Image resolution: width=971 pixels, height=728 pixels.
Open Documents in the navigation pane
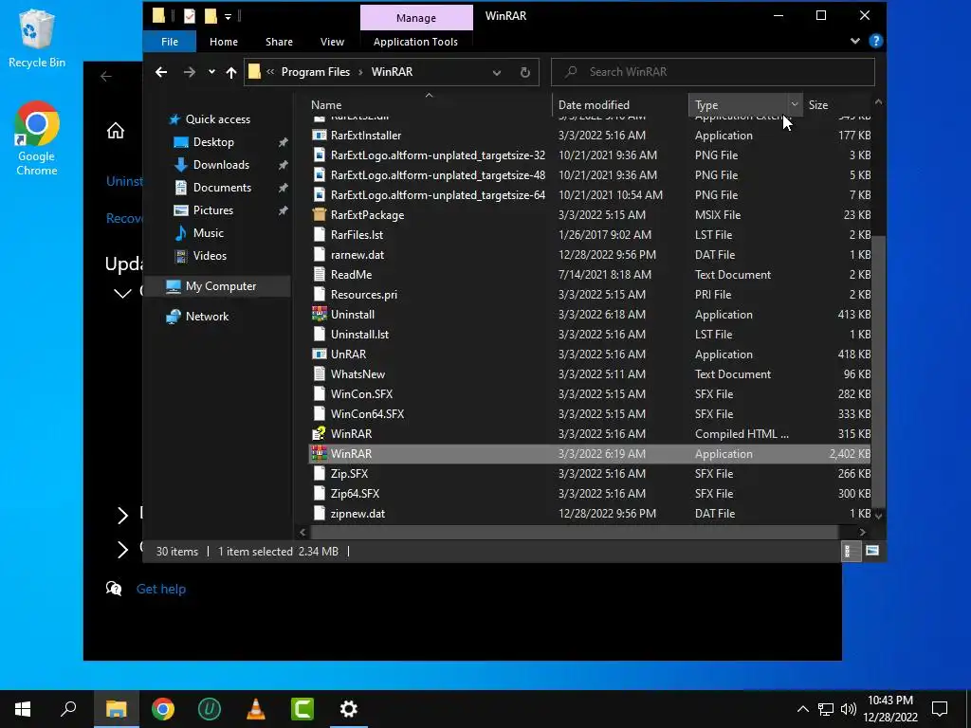(222, 188)
